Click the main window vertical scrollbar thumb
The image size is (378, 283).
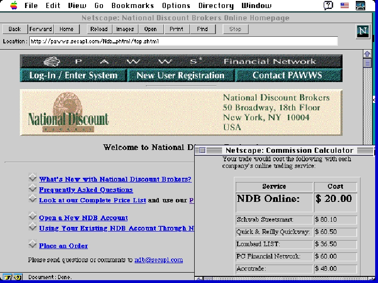click(367, 63)
